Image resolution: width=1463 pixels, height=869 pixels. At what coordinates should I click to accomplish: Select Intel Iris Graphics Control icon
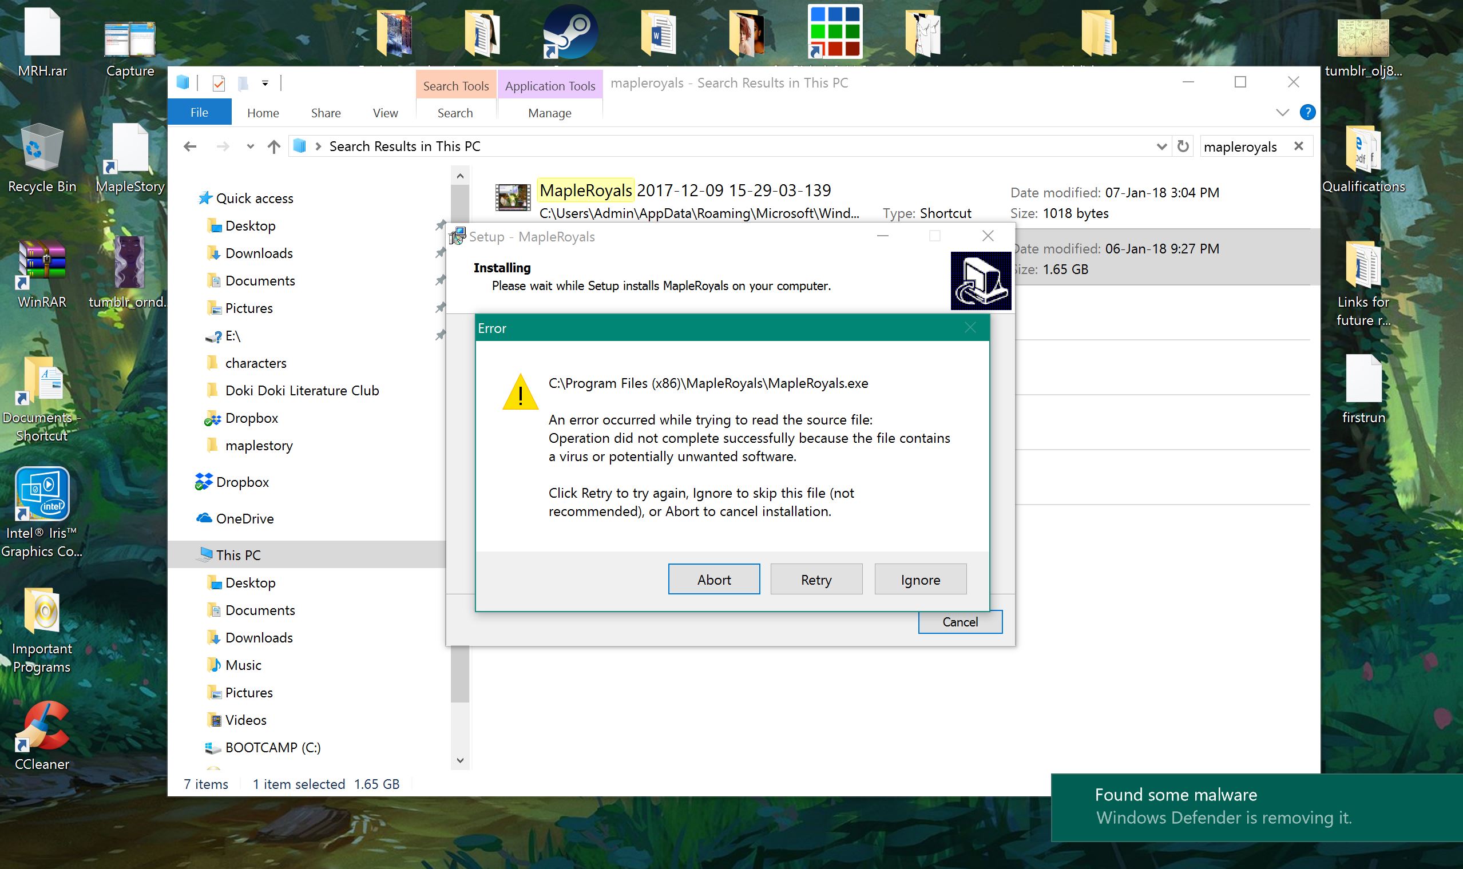pyautogui.click(x=42, y=513)
